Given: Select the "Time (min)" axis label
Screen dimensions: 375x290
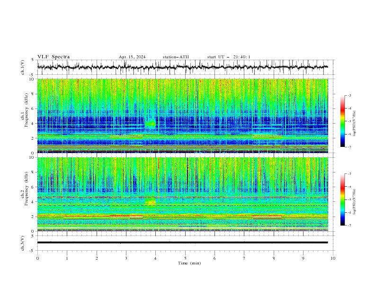Looking at the screenshot, I should tap(189, 263).
